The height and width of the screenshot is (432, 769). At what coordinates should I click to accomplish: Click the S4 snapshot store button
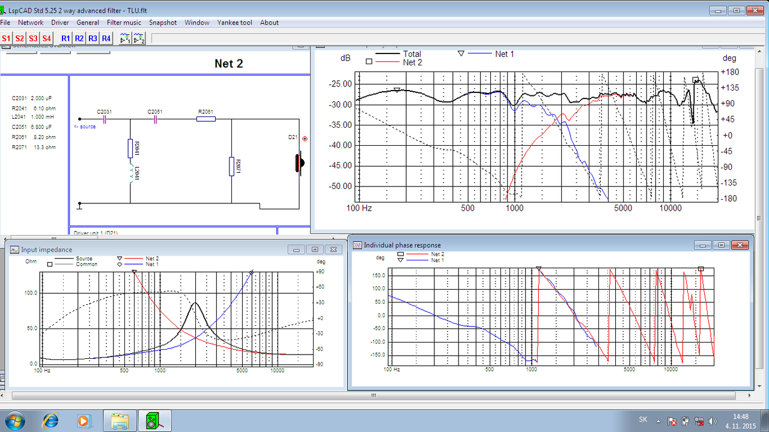tap(47, 38)
